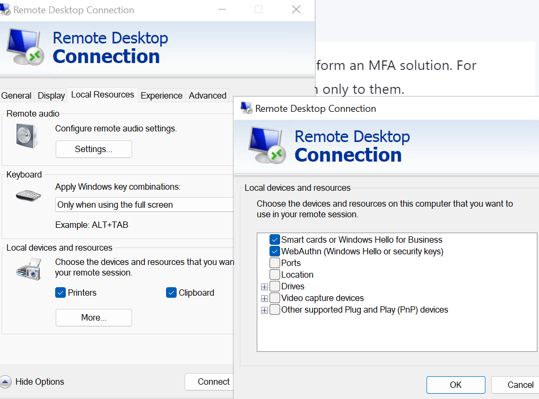
Task: Switch to the Display tab
Action: coord(51,95)
